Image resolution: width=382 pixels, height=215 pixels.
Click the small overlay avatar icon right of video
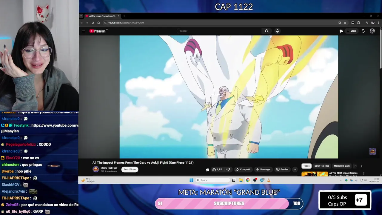click(372, 151)
